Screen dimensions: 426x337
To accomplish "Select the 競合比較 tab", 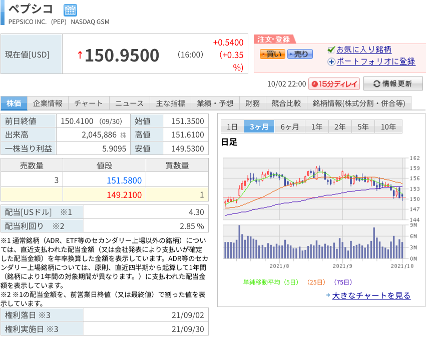I will point(286,103).
